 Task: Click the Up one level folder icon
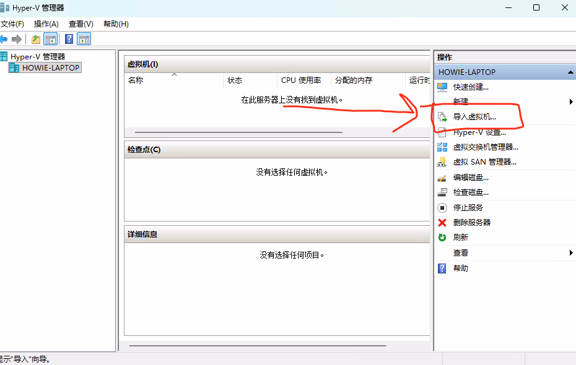[x=36, y=40]
